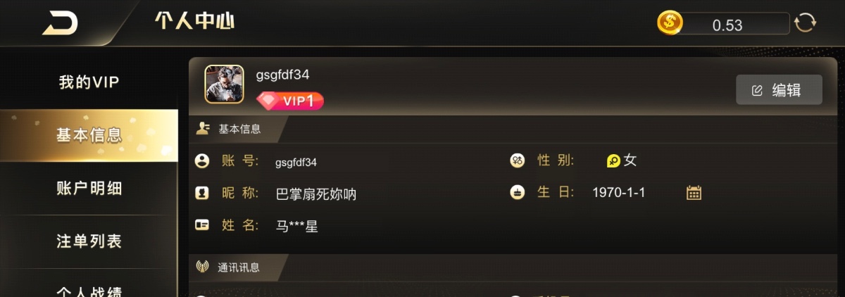The image size is (845, 297).
Task: Click the 编辑 edit button
Action: tap(779, 89)
